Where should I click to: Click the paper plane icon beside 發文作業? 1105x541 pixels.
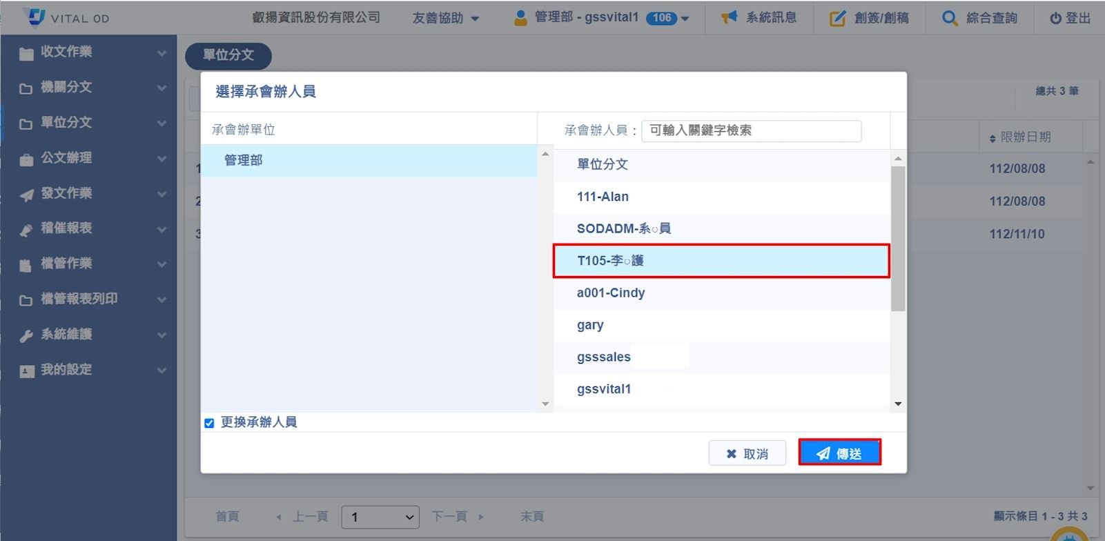[x=26, y=195]
